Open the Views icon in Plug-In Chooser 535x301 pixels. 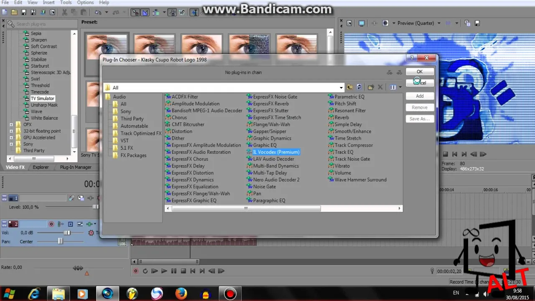[x=393, y=87]
